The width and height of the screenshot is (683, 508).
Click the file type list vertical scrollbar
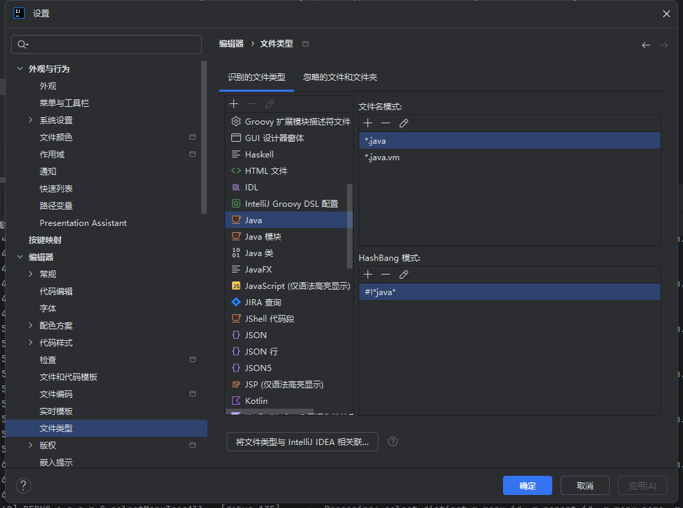(349, 226)
